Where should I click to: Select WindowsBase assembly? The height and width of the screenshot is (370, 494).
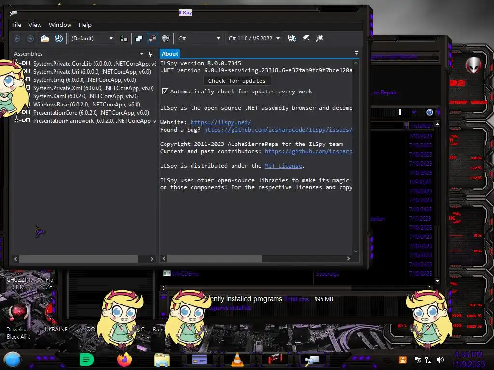[87, 105]
